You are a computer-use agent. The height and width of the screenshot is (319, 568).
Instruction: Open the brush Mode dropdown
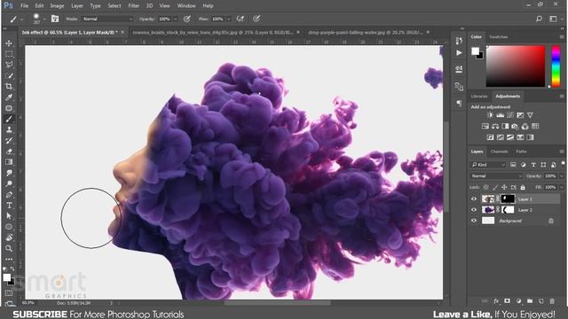(x=108, y=19)
